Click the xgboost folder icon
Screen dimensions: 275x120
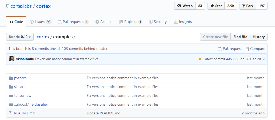tap(11, 105)
